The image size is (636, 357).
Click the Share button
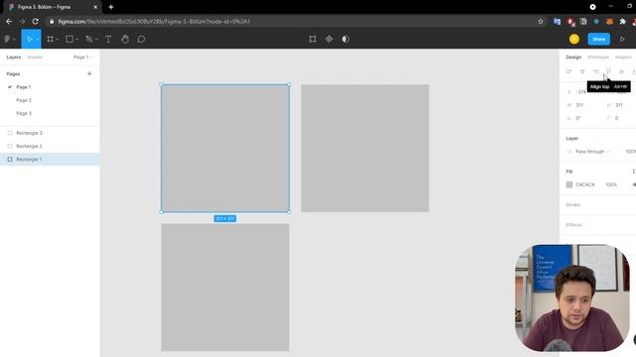click(598, 40)
